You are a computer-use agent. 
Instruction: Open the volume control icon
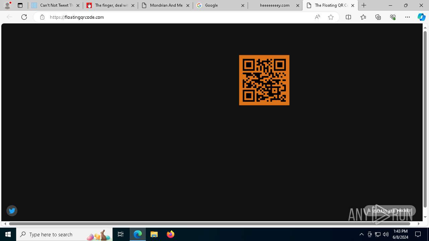(386, 234)
